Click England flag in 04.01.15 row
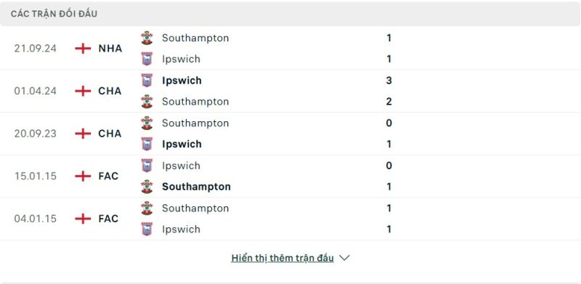Screen dimensions: 581x284 tap(83, 219)
